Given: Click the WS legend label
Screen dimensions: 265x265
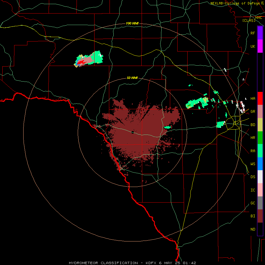Looking at the screenshot, I should (x=253, y=164).
